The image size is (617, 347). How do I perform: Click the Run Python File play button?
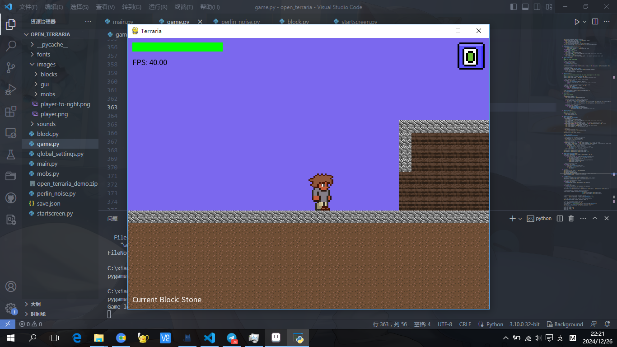point(577,22)
